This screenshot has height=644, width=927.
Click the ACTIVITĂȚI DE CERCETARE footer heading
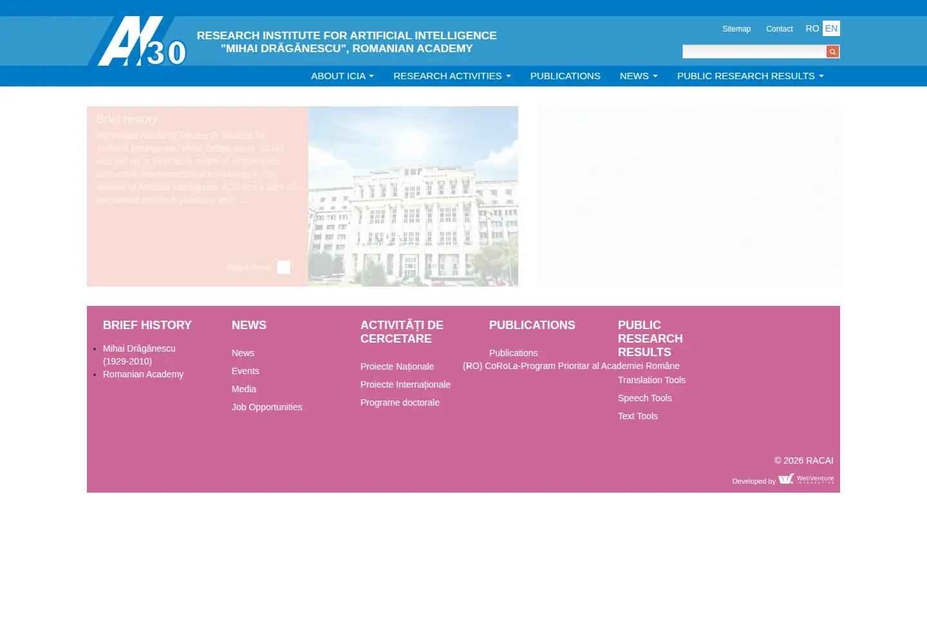(402, 332)
